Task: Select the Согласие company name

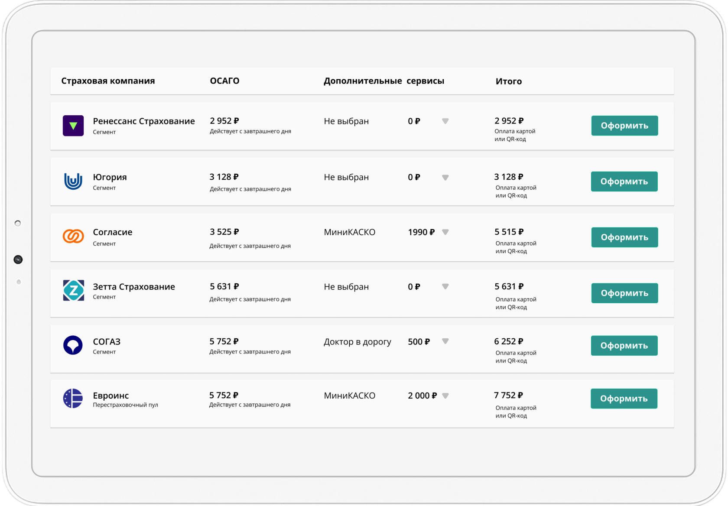Action: (113, 232)
